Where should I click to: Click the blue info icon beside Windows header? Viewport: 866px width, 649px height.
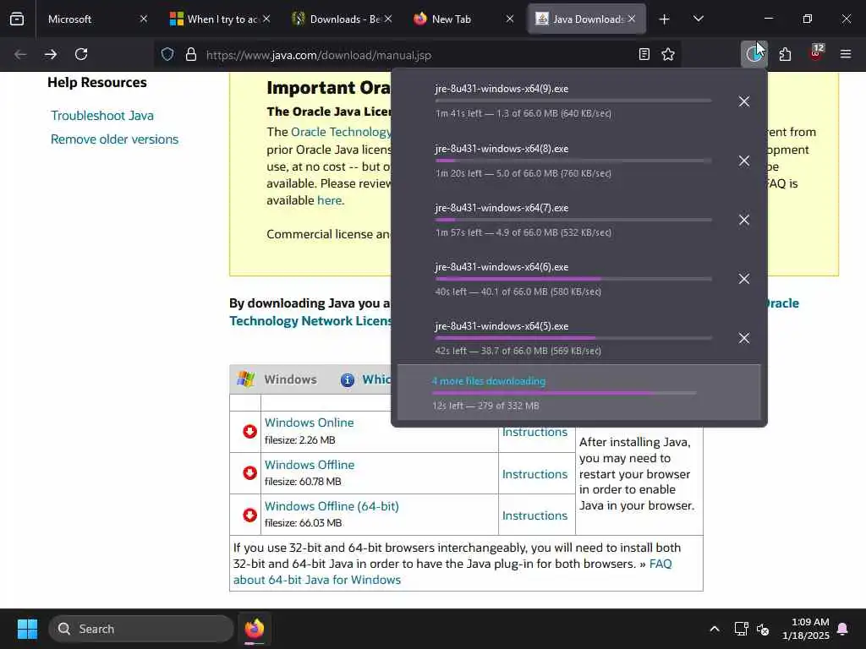click(348, 380)
